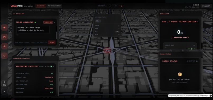Click the NO ACTIVE SHIPMENT message
This screenshot has height=100, width=213.
(x=180, y=80)
